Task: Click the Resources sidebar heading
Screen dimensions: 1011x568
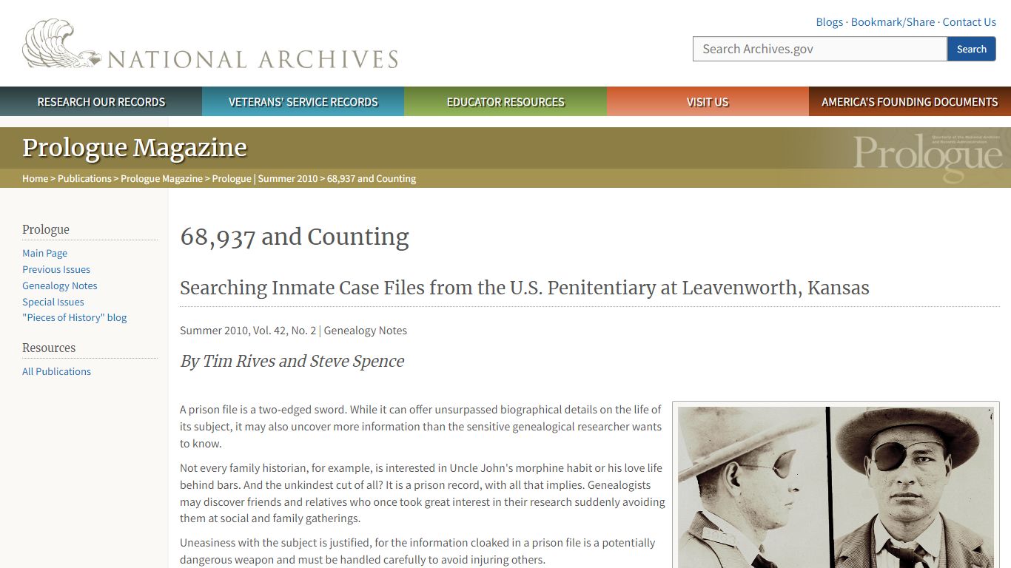Action: click(49, 348)
